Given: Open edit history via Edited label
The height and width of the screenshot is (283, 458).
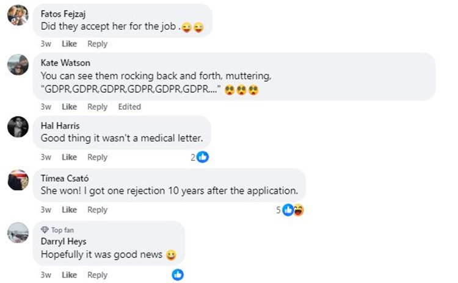Looking at the screenshot, I should pos(129,107).
